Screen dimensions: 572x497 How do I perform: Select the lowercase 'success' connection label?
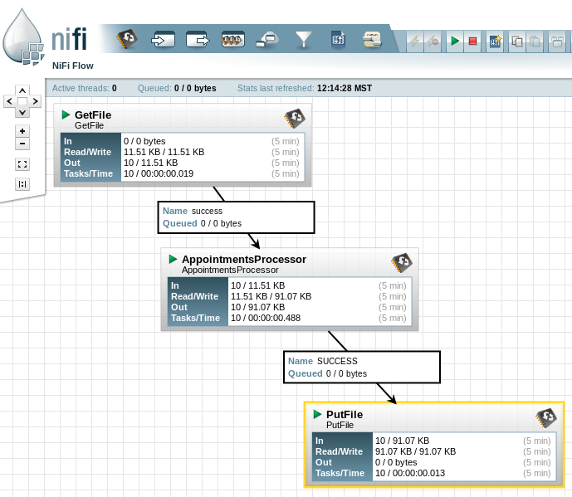pyautogui.click(x=207, y=211)
